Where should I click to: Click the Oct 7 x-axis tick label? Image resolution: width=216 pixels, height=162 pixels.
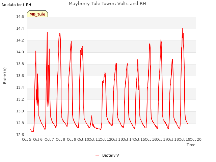coord(49,139)
